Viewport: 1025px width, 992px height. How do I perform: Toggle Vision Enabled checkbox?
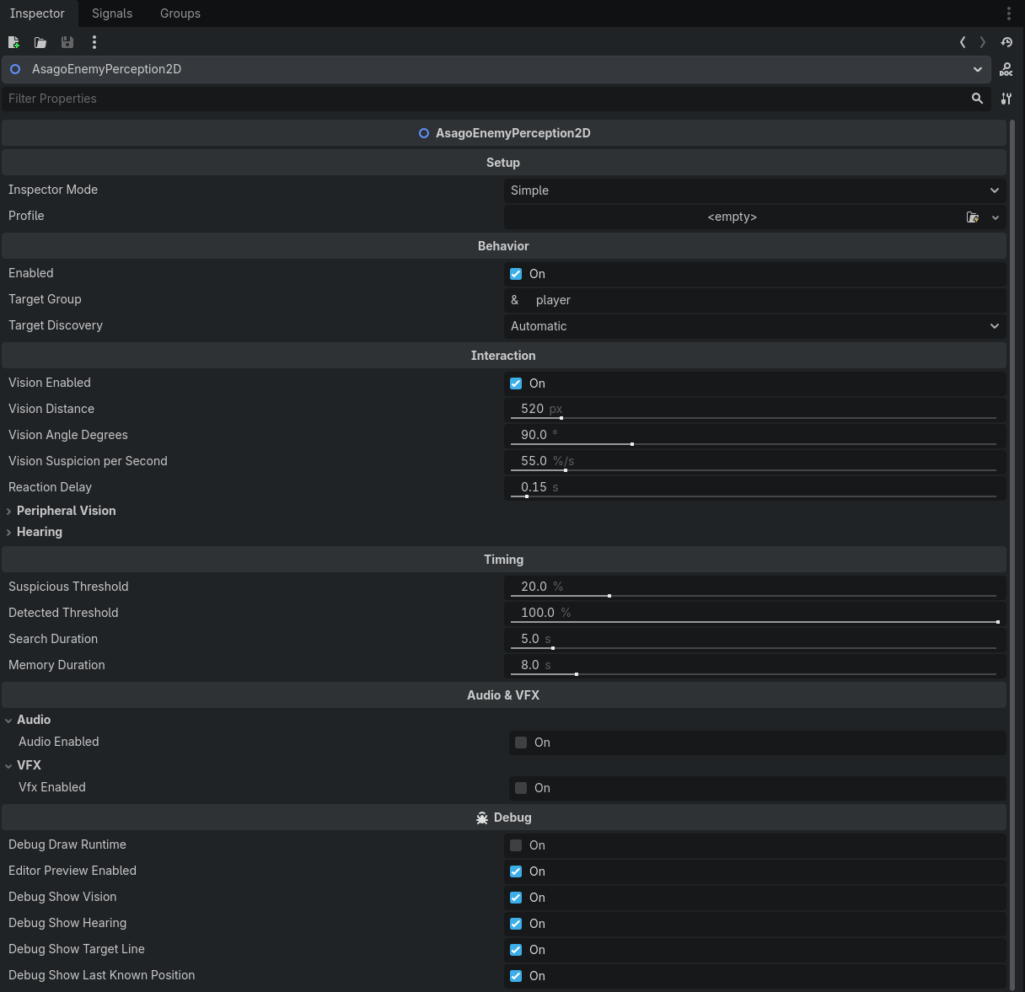click(516, 383)
